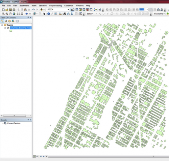Activate the Identify tool
The width and height of the screenshot is (169, 161).
49,14
